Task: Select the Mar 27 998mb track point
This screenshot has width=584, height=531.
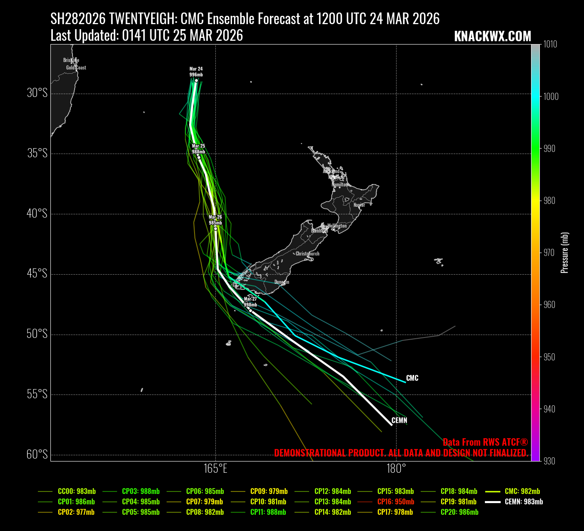Action: (250, 310)
